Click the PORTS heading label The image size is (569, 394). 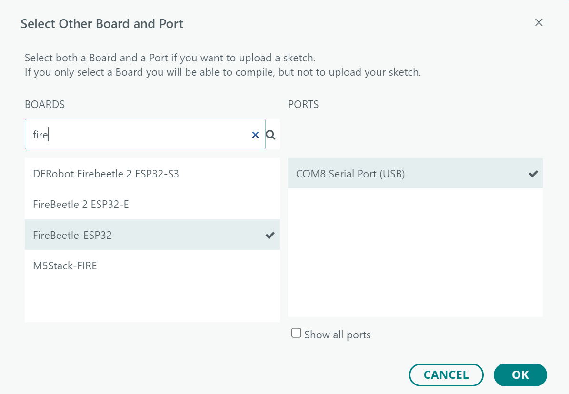click(x=303, y=104)
